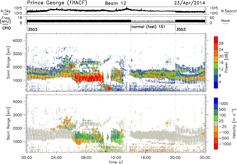Click the Velocity colorbar gray middle segment
Viewport: 237px width, 164px height.
click(216, 123)
